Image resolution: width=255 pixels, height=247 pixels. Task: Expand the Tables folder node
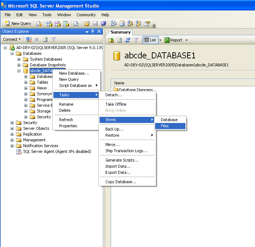click(x=26, y=82)
